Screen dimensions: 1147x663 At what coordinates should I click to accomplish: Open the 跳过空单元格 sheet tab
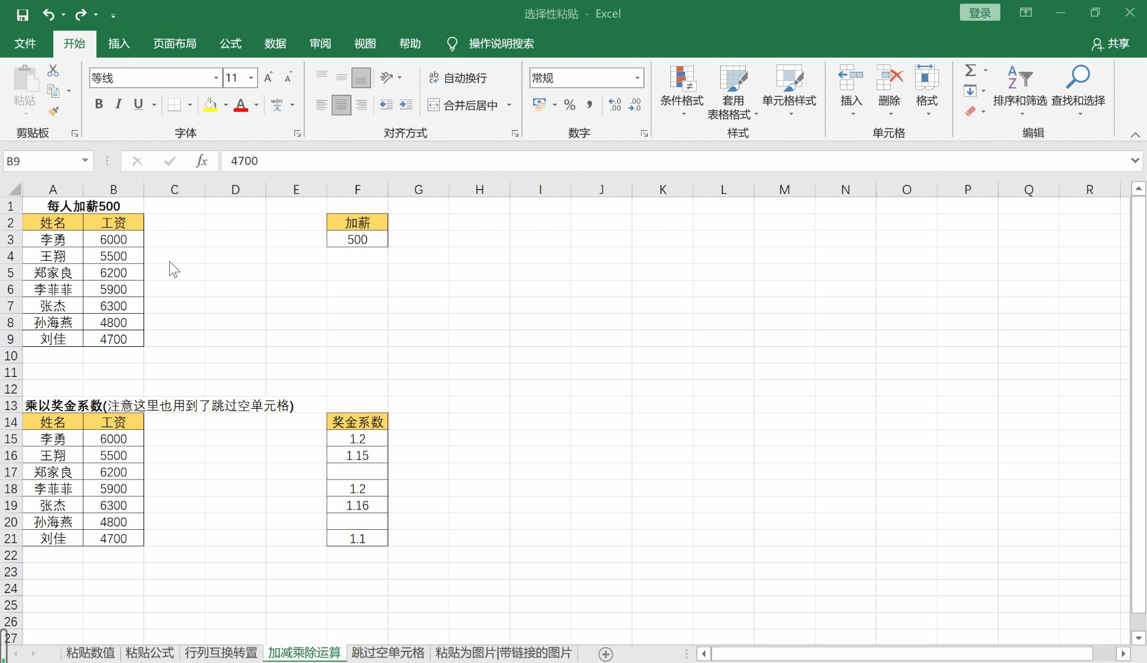point(388,653)
